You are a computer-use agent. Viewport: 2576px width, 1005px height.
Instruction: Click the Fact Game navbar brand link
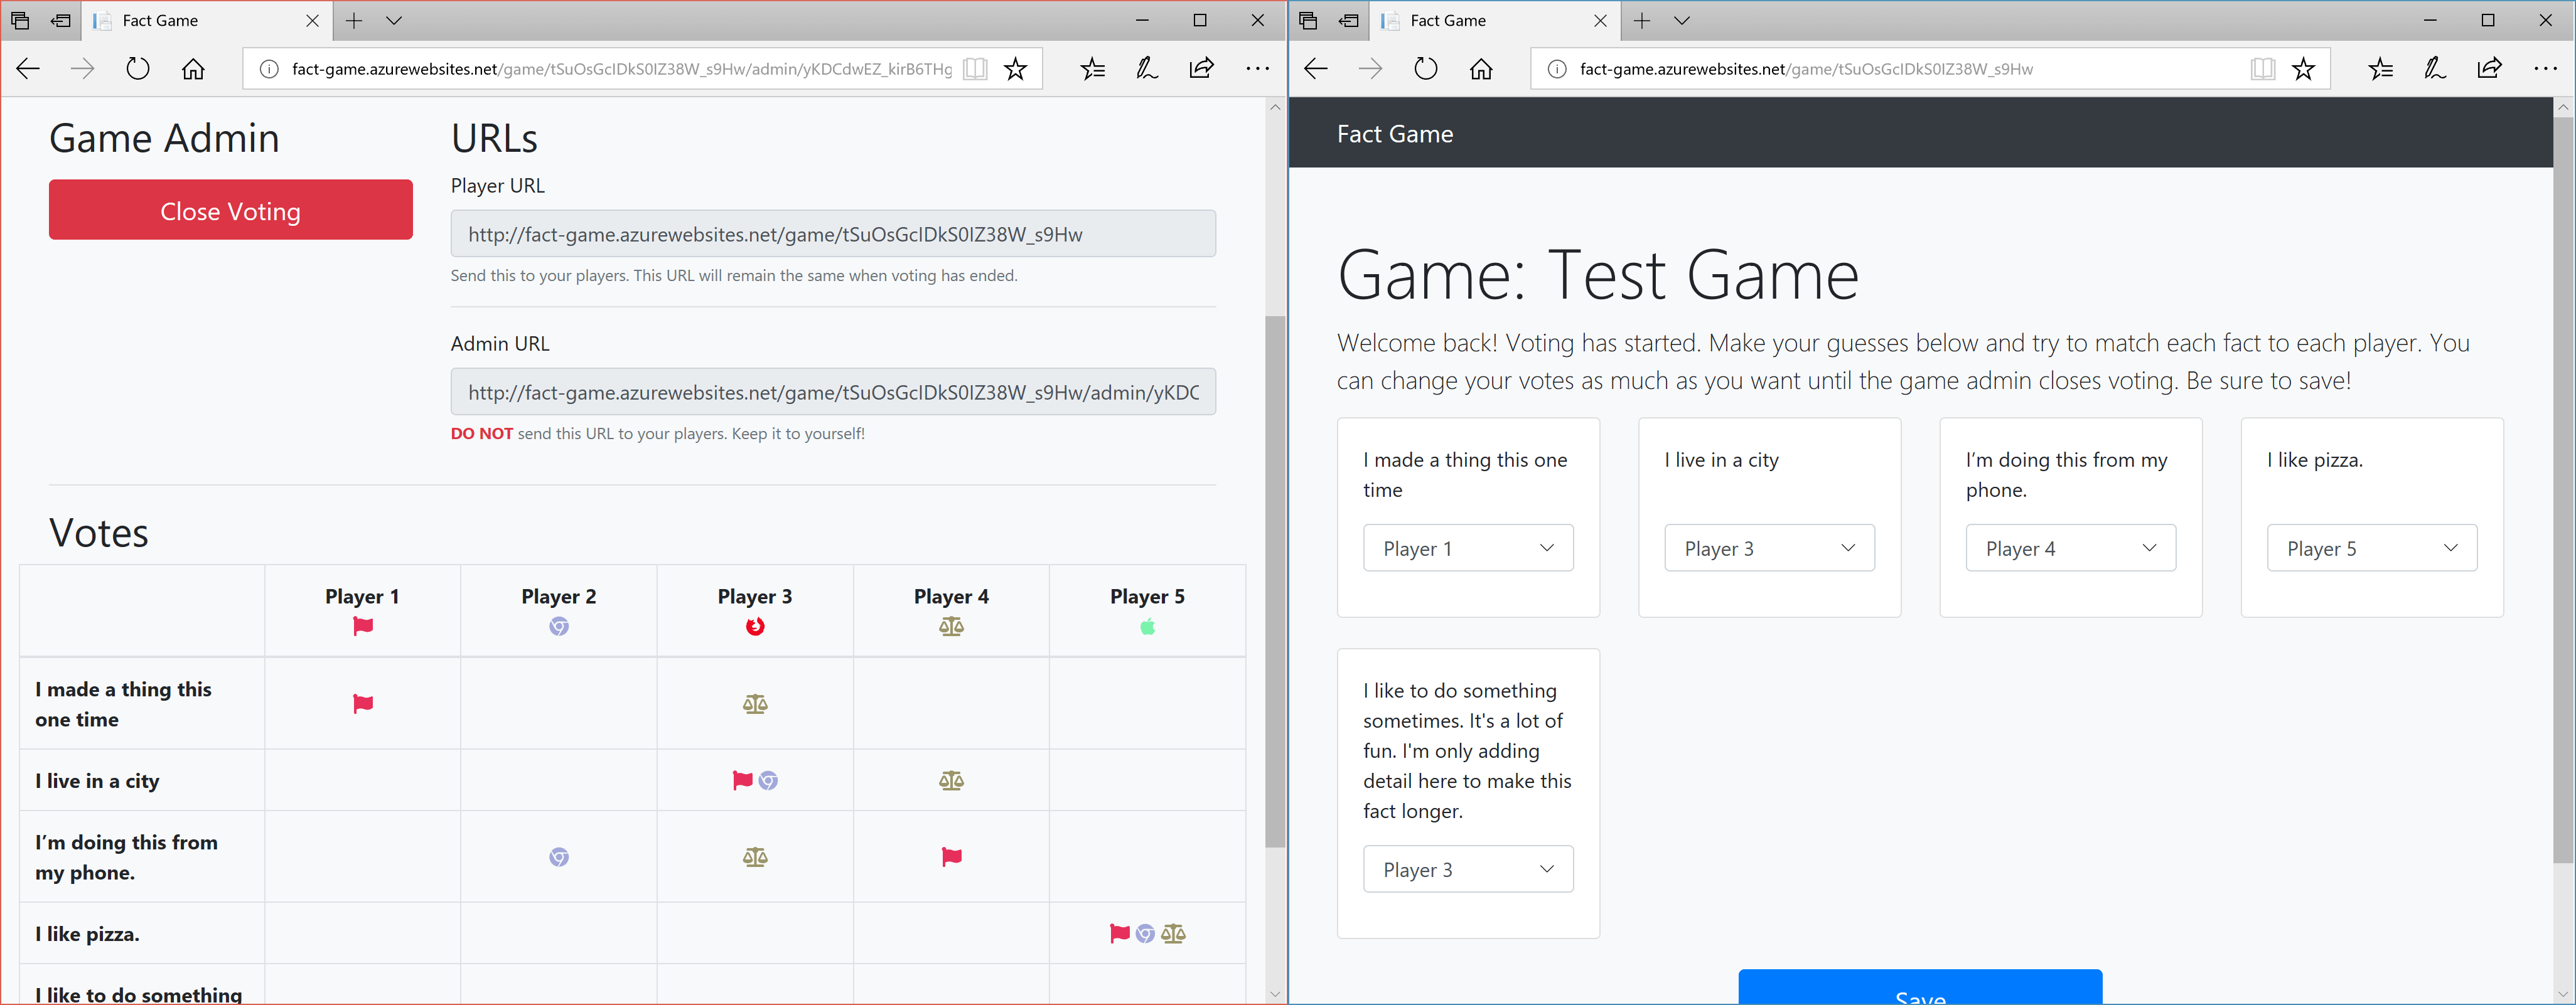click(x=1394, y=134)
